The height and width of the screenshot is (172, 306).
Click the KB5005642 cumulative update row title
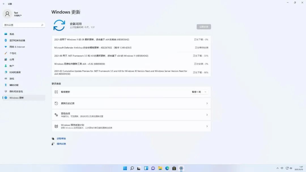coord(92,40)
